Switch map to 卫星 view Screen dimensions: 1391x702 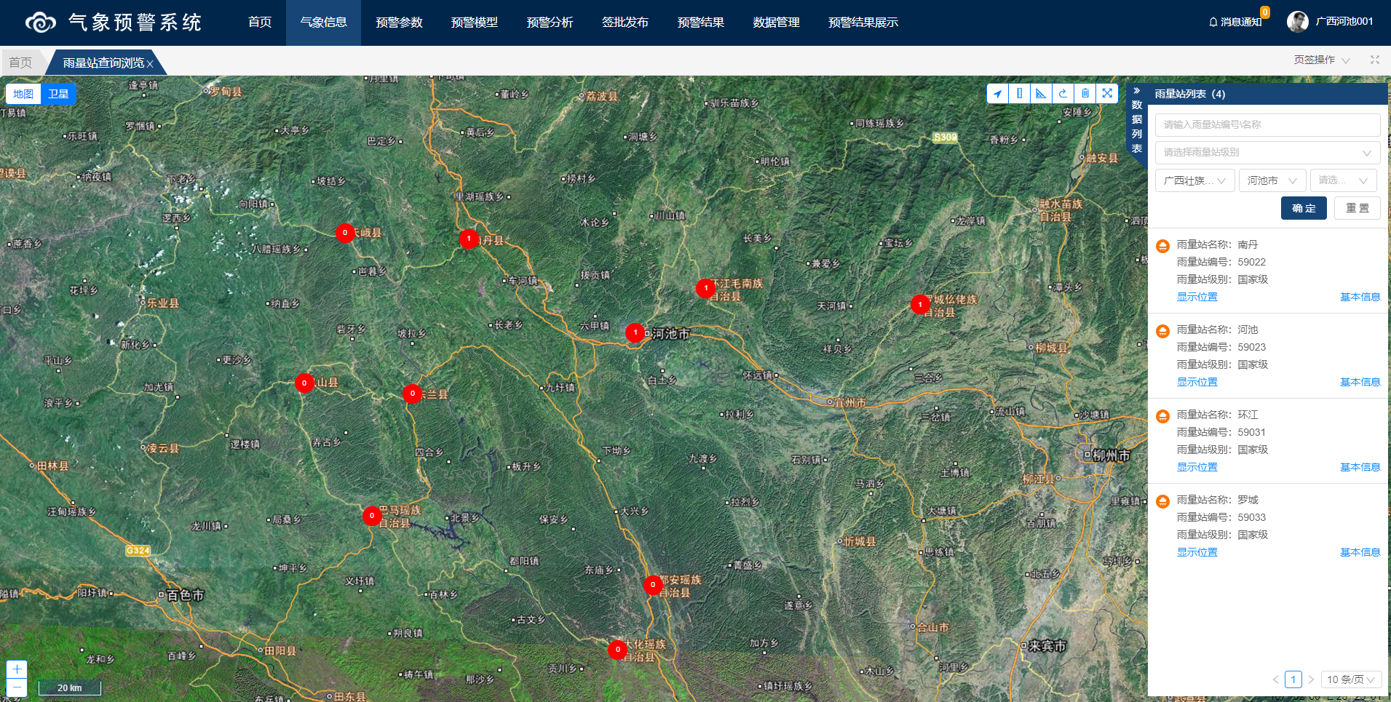pyautogui.click(x=58, y=94)
